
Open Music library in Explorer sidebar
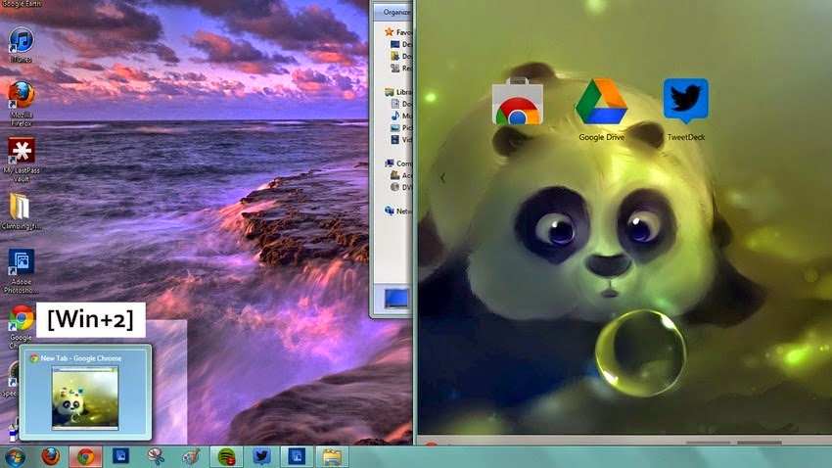401,116
